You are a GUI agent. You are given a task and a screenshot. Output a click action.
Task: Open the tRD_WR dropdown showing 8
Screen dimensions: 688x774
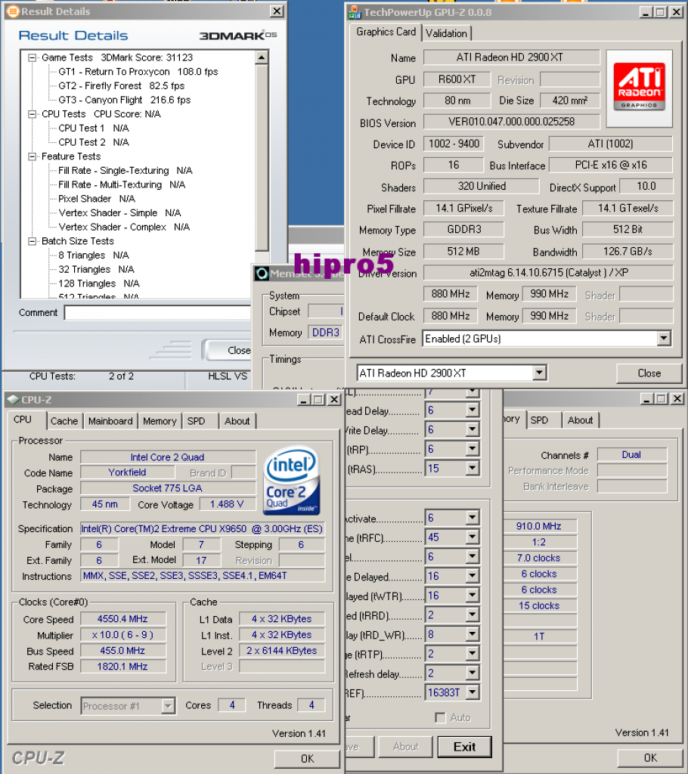473,634
